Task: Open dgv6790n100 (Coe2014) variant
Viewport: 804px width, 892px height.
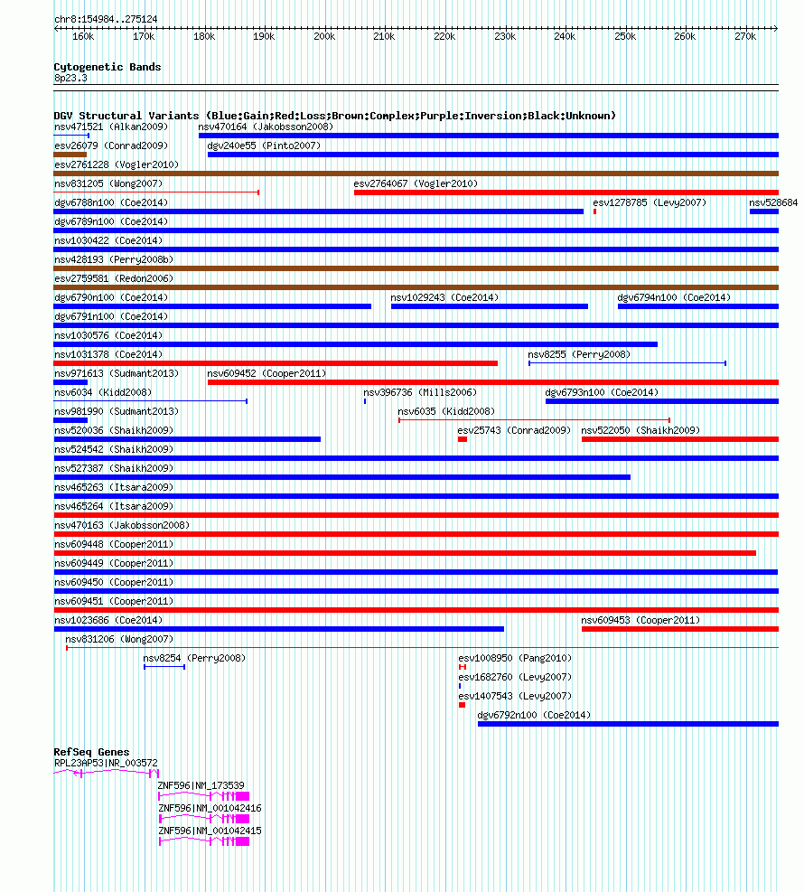Action: click(212, 306)
